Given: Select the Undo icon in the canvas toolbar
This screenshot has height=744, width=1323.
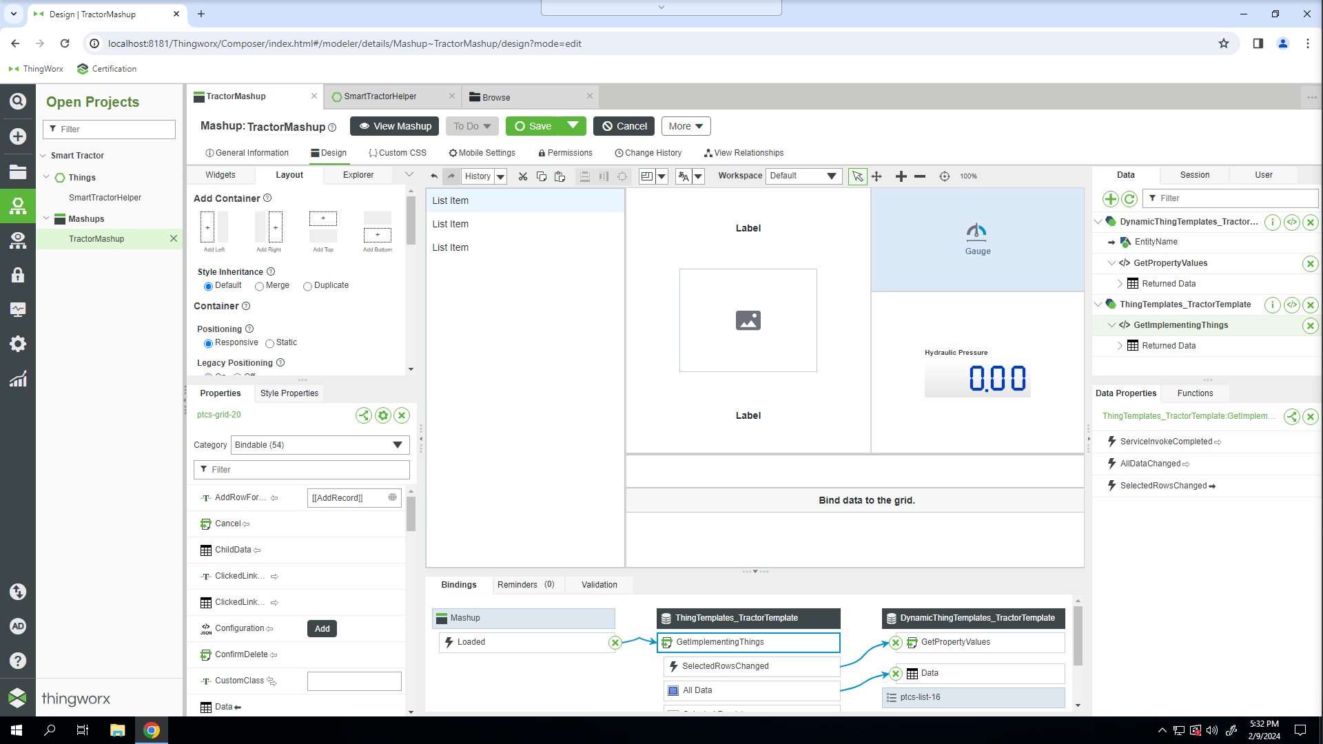Looking at the screenshot, I should point(434,176).
